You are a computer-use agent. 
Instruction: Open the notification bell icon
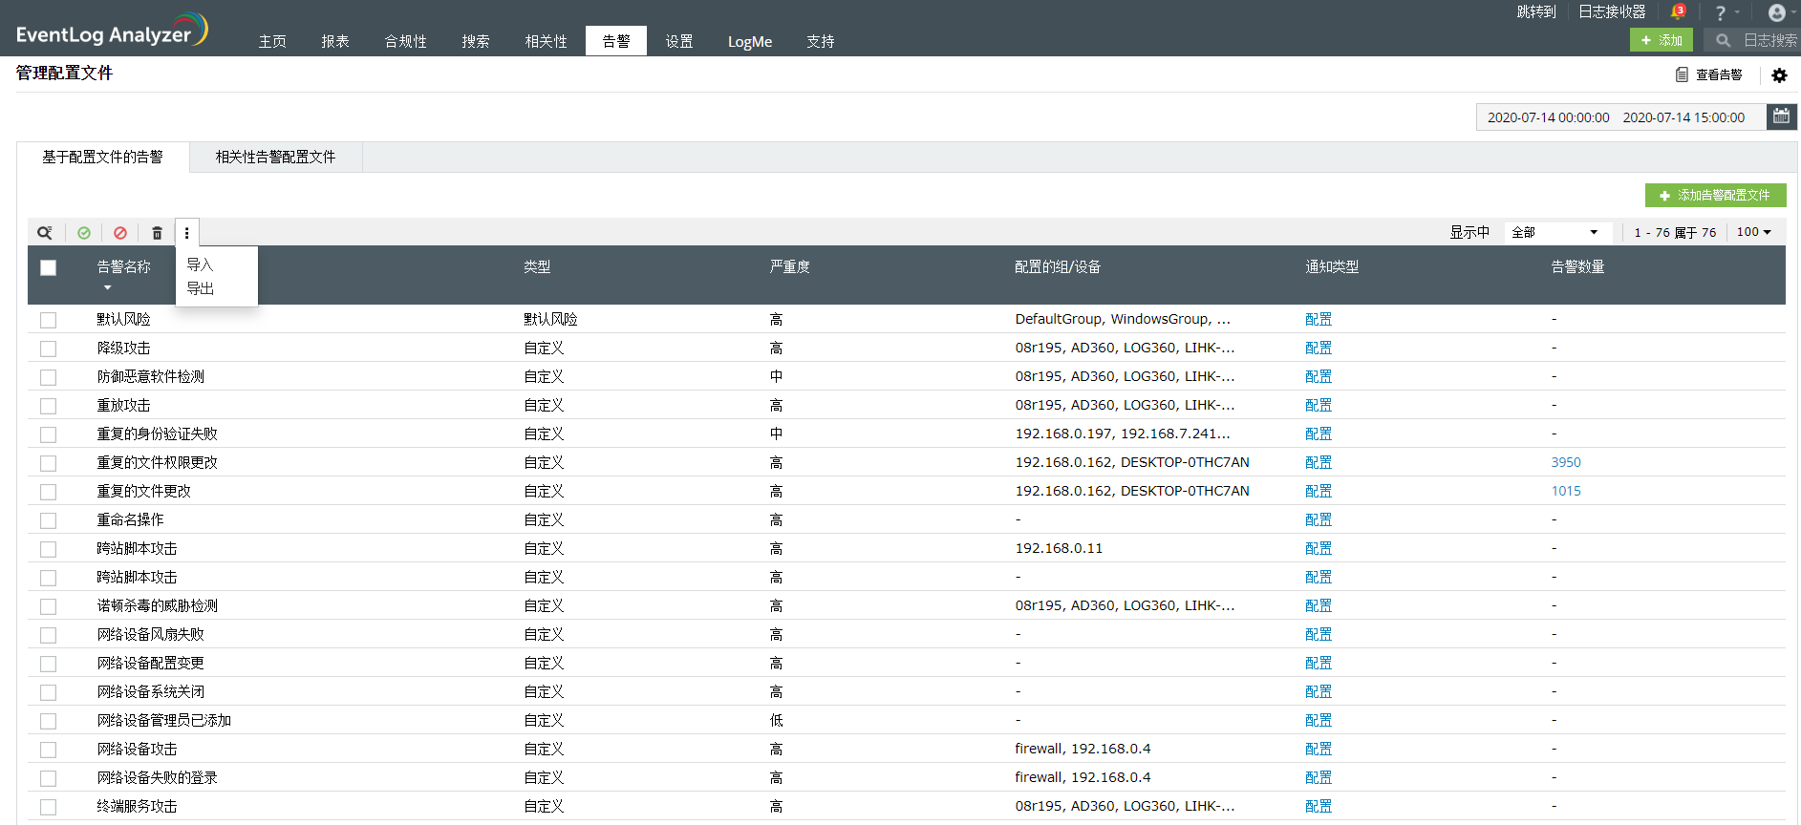(x=1677, y=12)
